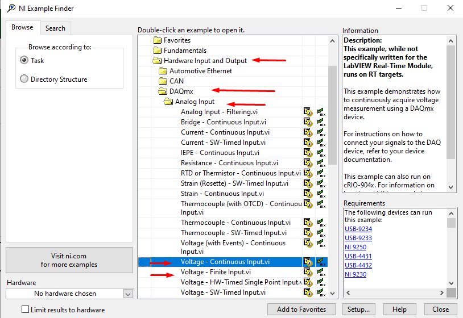Collapse the DAQmx open folder icon
This screenshot has height=318, width=463.
(x=163, y=91)
